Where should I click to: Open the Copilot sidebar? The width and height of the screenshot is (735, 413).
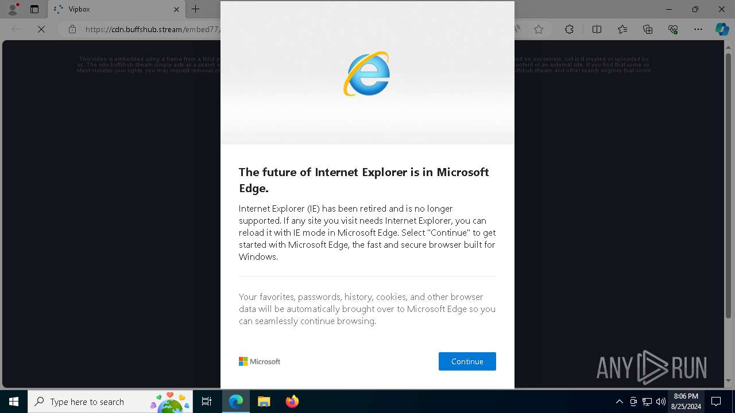coord(722,29)
